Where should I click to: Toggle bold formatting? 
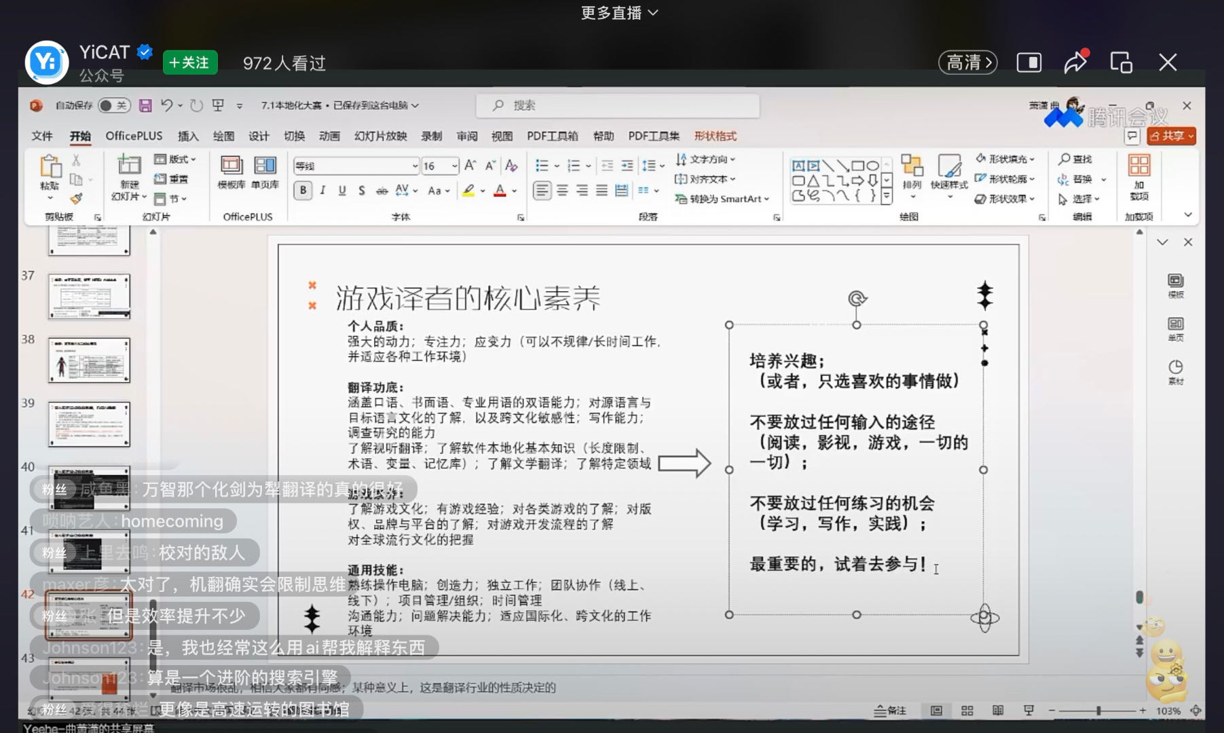click(x=303, y=191)
